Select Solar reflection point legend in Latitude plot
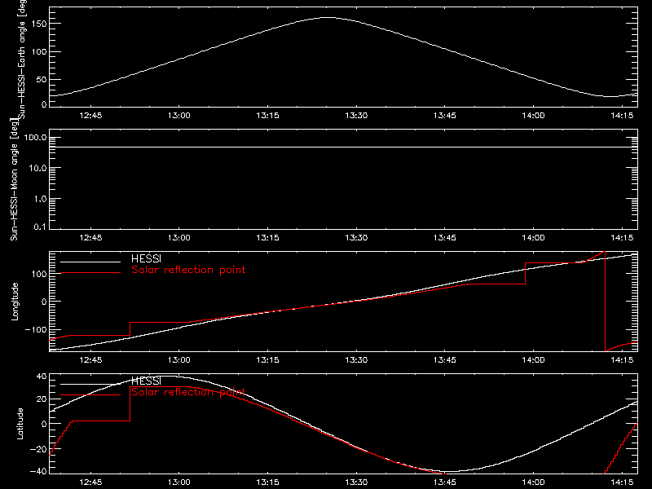Image resolution: width=652 pixels, height=489 pixels. coord(188,392)
